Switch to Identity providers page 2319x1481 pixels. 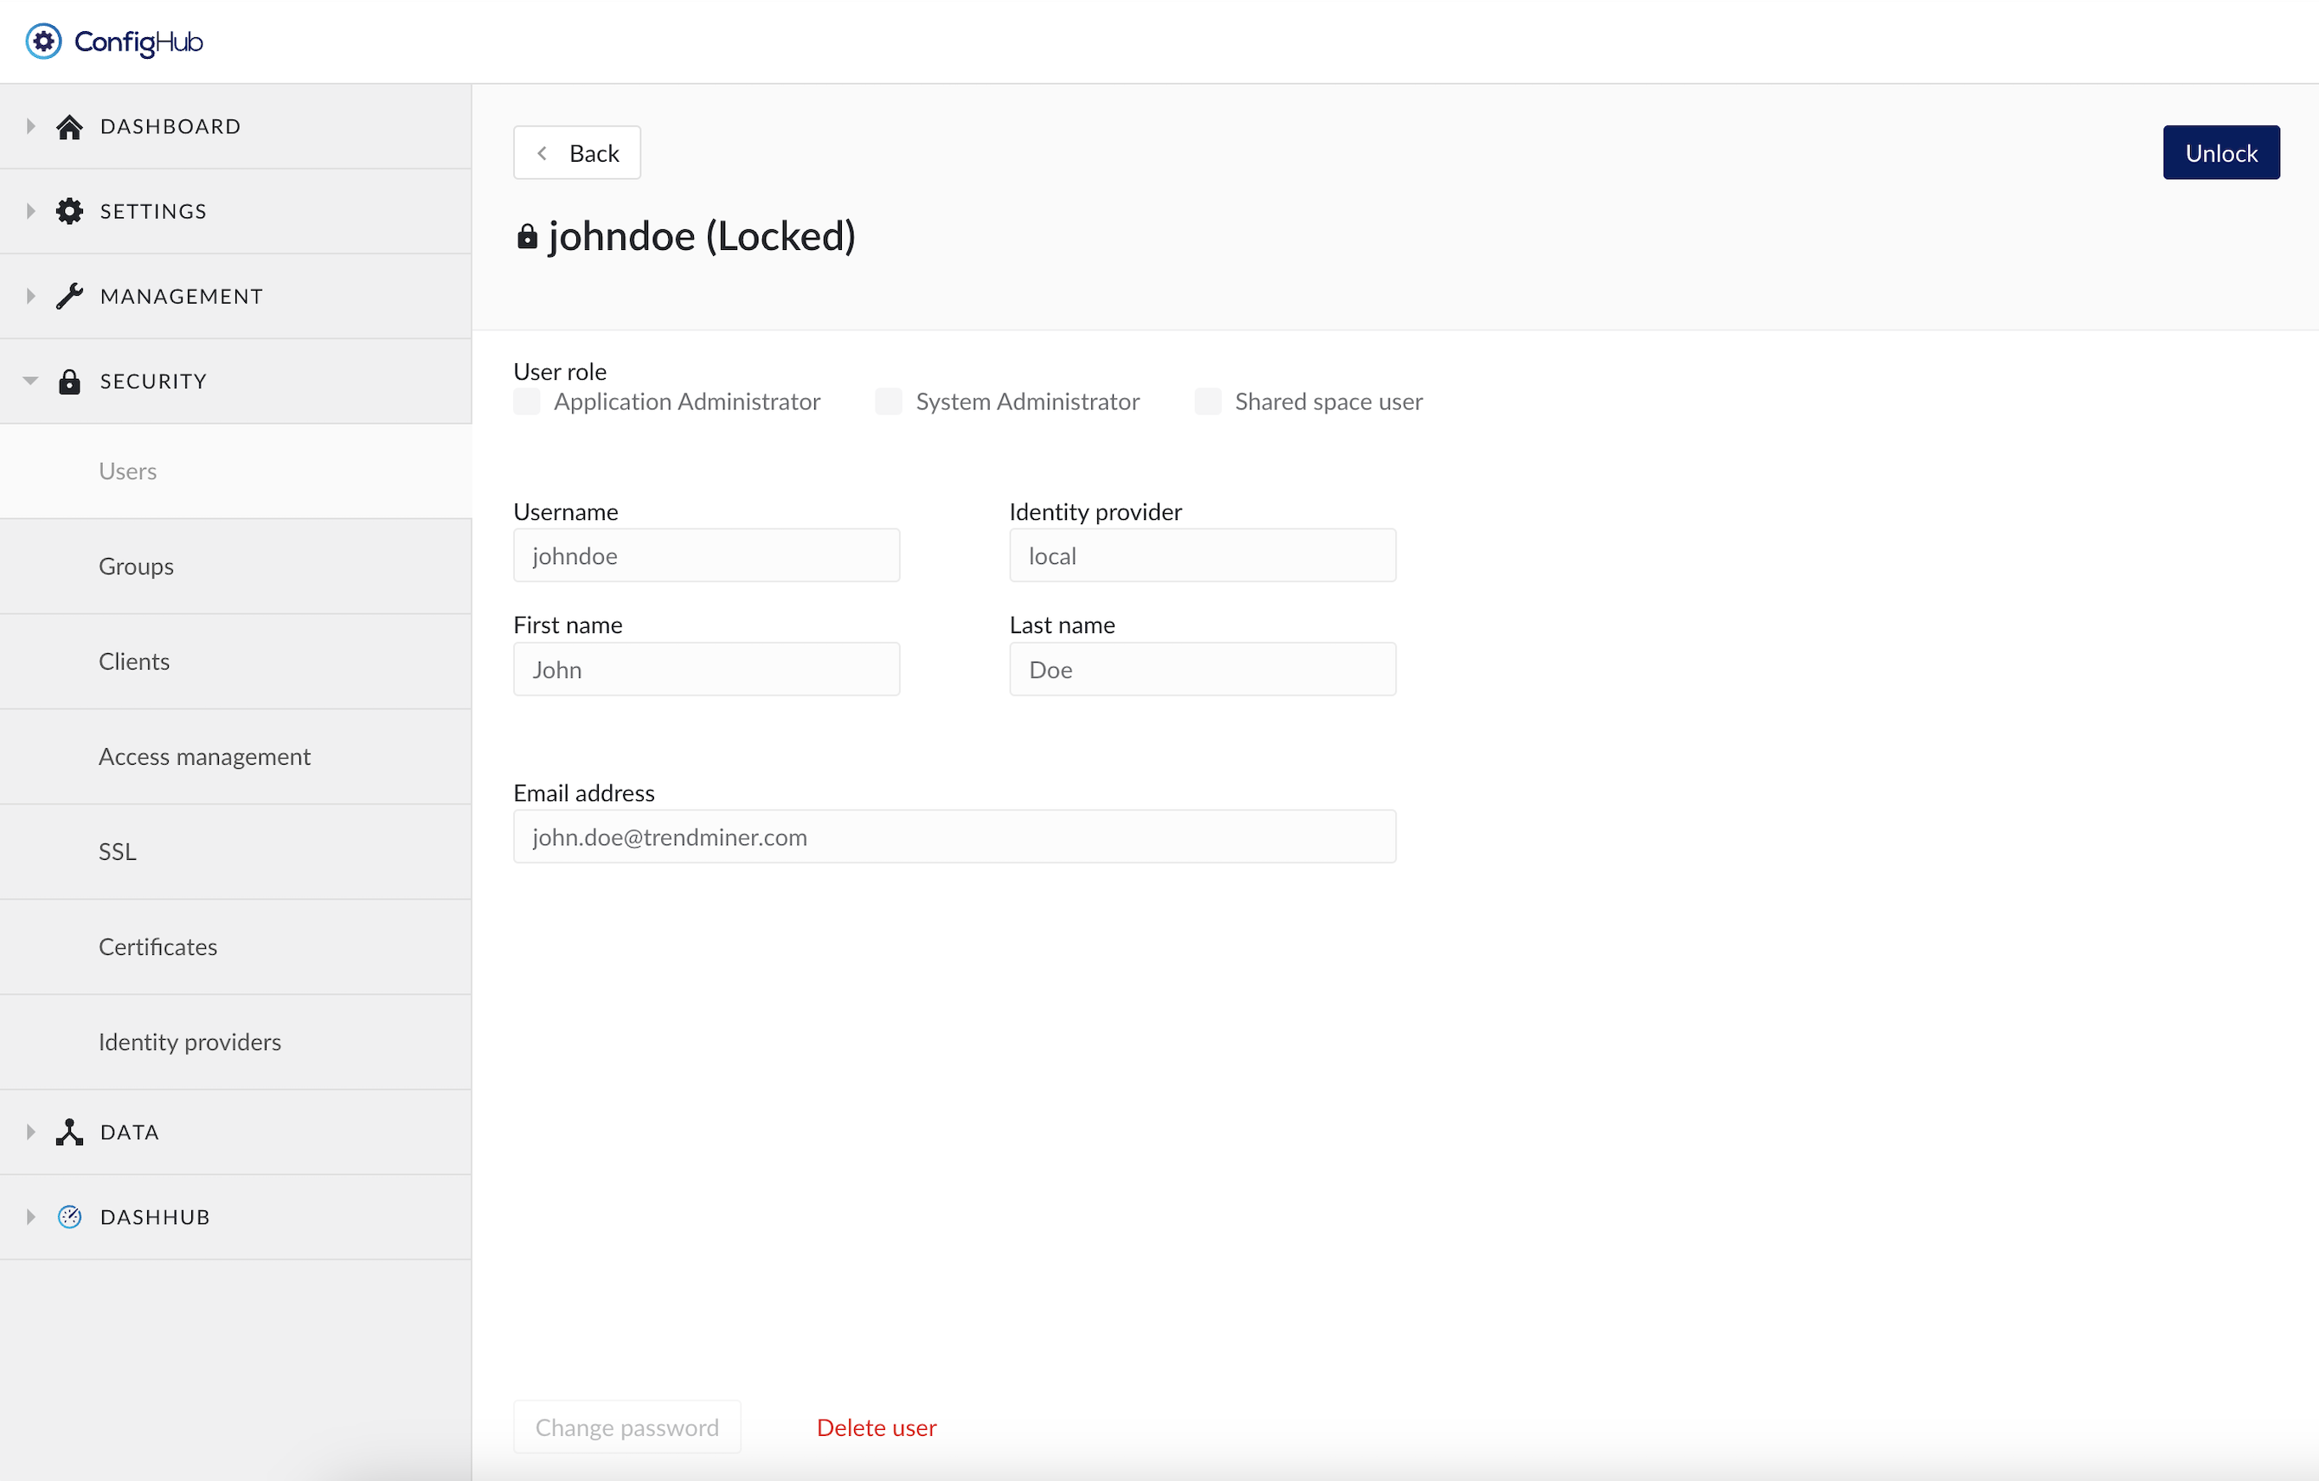click(190, 1041)
